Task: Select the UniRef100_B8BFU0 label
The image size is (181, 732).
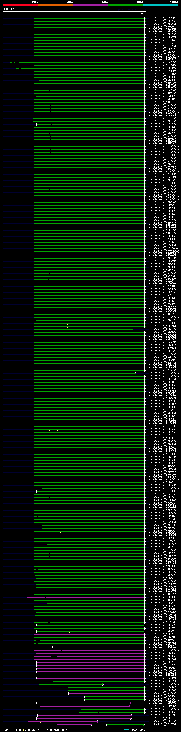Action: click(162, 722)
